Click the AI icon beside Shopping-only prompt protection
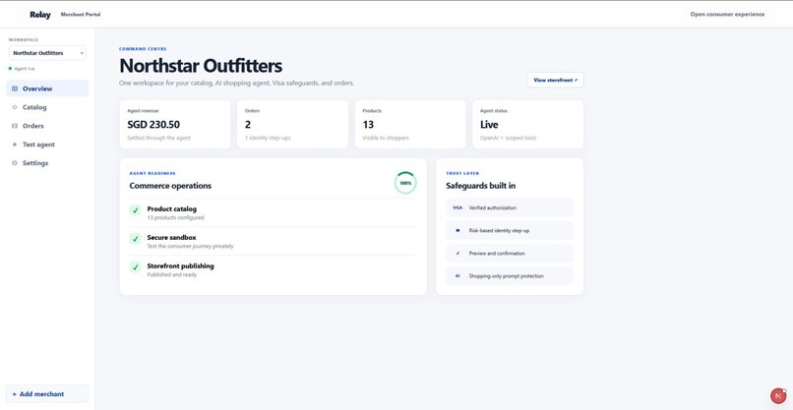Viewport: 793px width, 410px height. [x=457, y=276]
